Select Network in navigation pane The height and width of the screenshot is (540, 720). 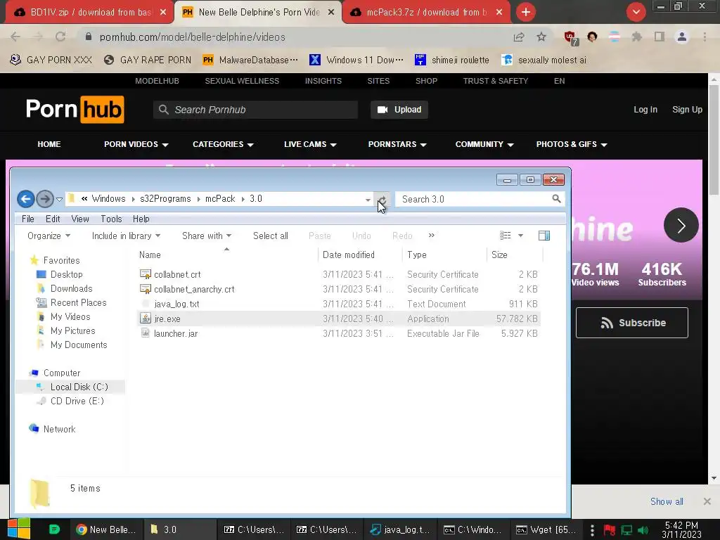tap(59, 429)
